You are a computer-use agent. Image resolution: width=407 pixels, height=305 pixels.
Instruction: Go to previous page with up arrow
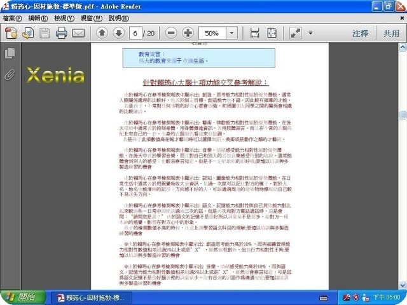pos(102,33)
